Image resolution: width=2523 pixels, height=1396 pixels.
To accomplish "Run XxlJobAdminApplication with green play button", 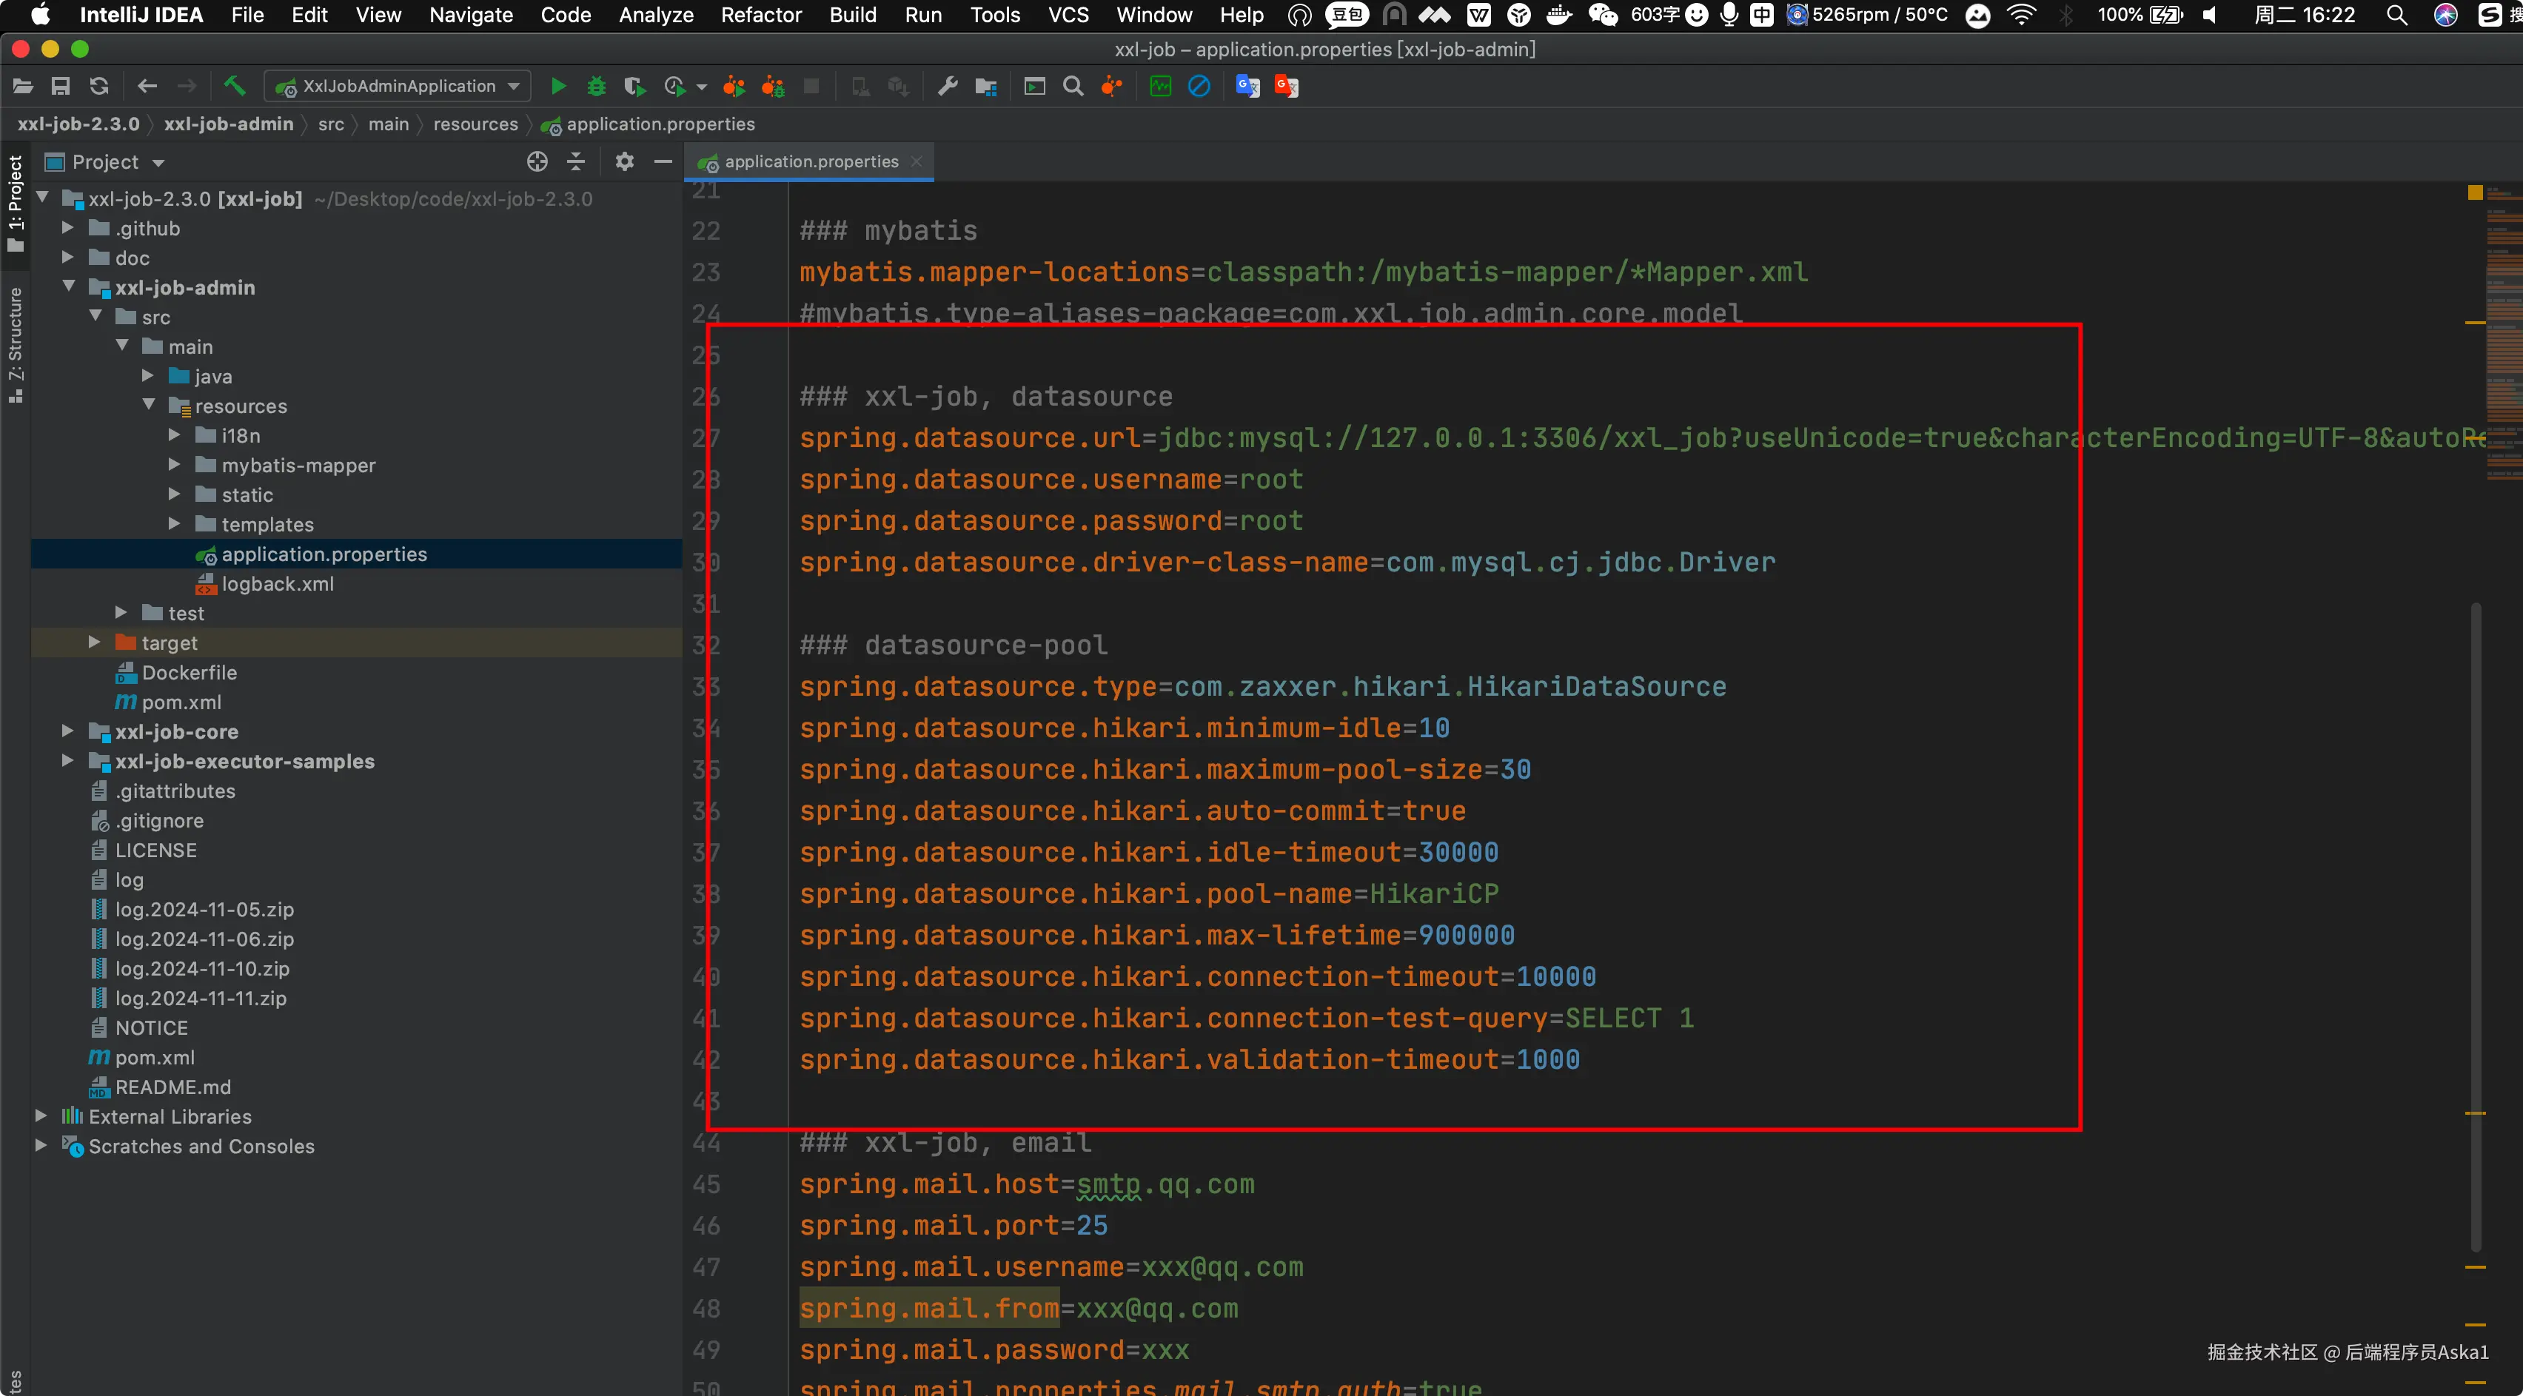I will (x=557, y=86).
